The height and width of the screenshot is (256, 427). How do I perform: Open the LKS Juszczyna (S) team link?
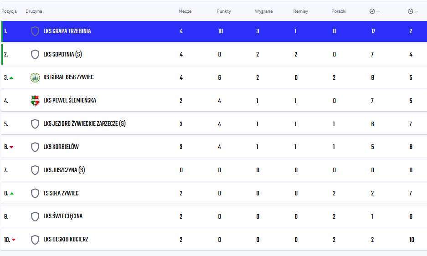click(64, 170)
